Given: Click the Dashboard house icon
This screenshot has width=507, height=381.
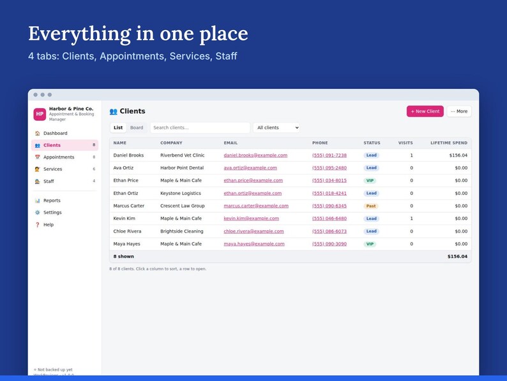Looking at the screenshot, I should coord(38,133).
